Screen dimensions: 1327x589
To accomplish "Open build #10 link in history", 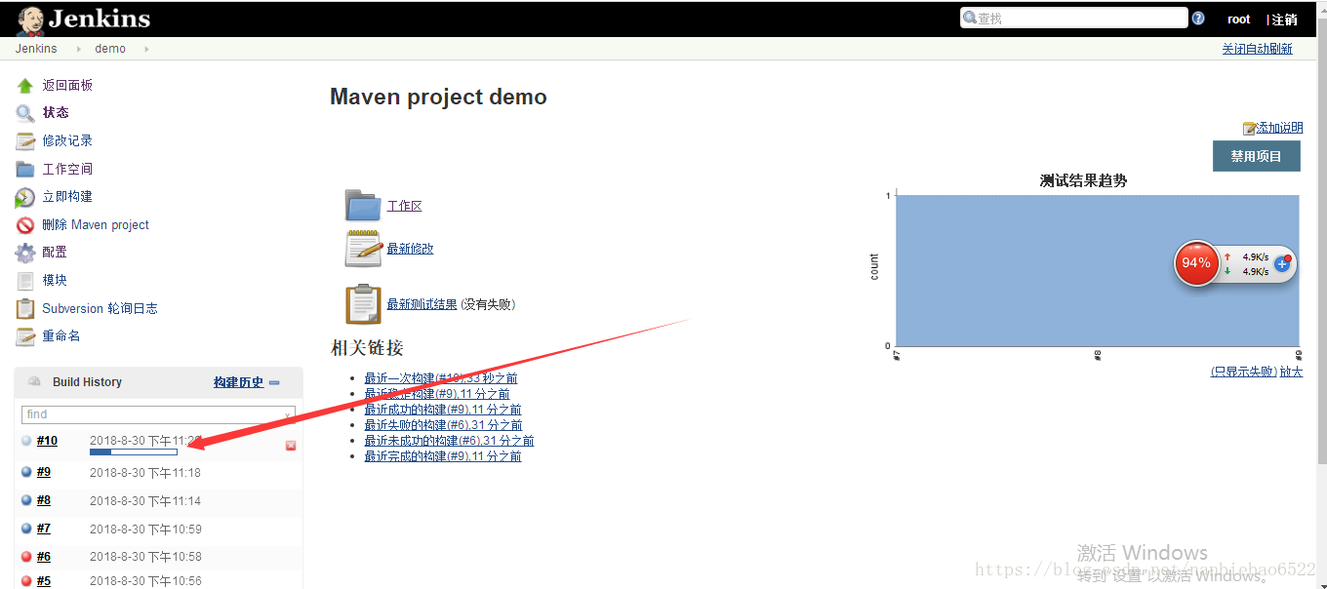I will tap(47, 441).
